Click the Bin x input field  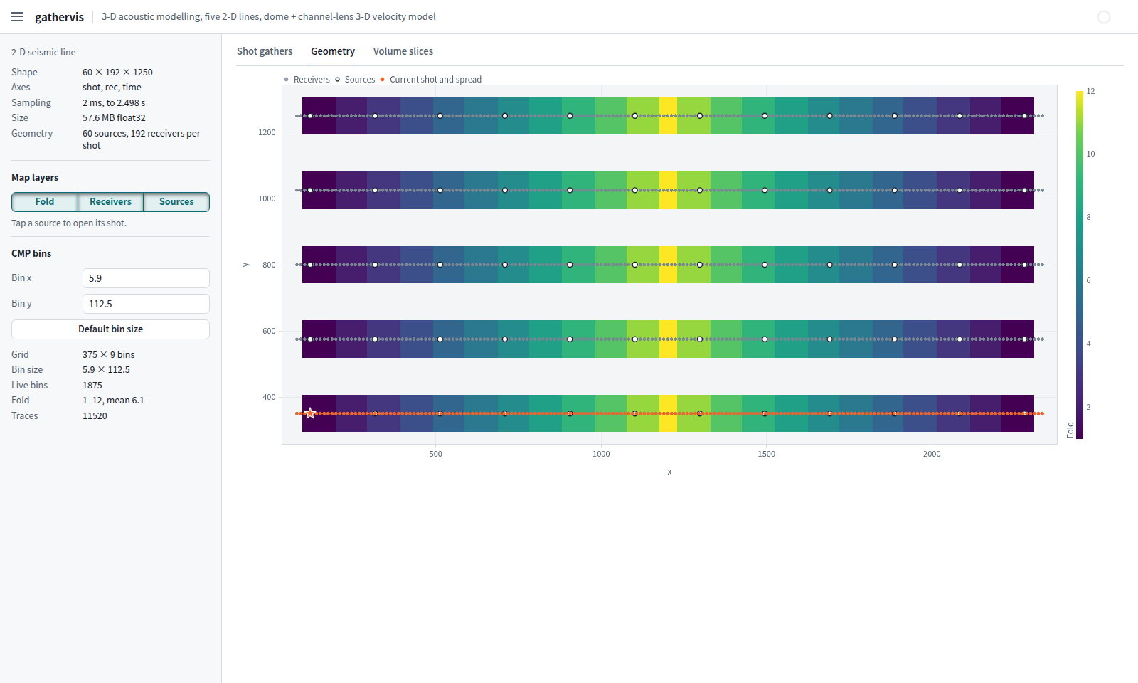146,278
